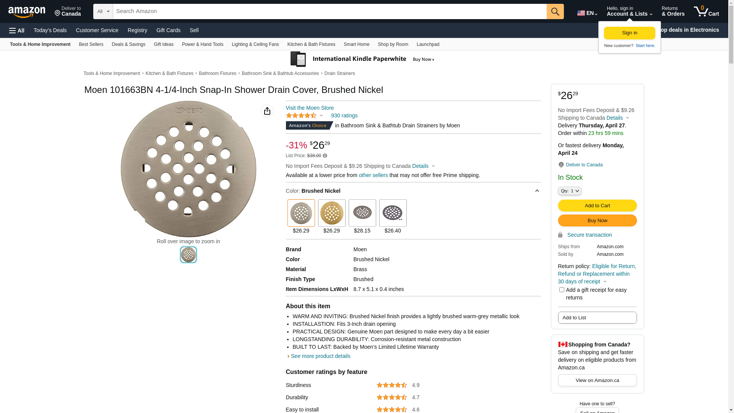Check the gift receipt checkbox
Screen dimensions: 734x413
562,290
